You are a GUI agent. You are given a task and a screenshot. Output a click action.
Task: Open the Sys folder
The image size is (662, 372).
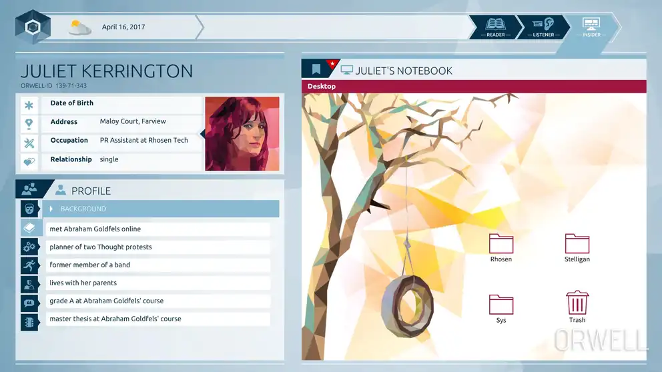coord(501,308)
